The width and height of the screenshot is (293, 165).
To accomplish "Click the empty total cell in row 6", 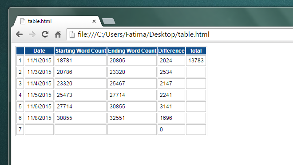I will point(196,118).
